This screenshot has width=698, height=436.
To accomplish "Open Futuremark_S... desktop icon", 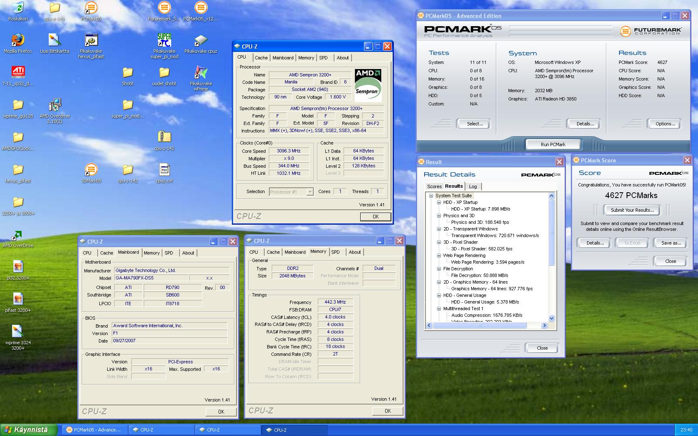I will coord(164,8).
